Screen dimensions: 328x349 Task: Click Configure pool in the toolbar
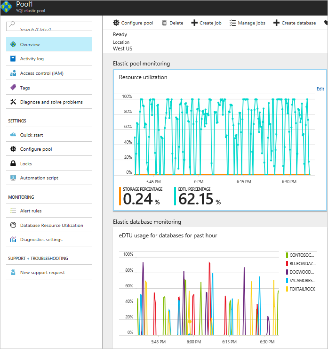tap(133, 23)
